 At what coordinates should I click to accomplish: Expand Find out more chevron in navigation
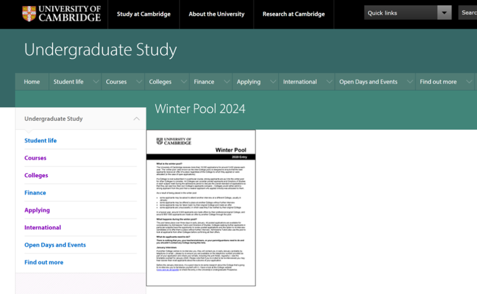(x=469, y=81)
